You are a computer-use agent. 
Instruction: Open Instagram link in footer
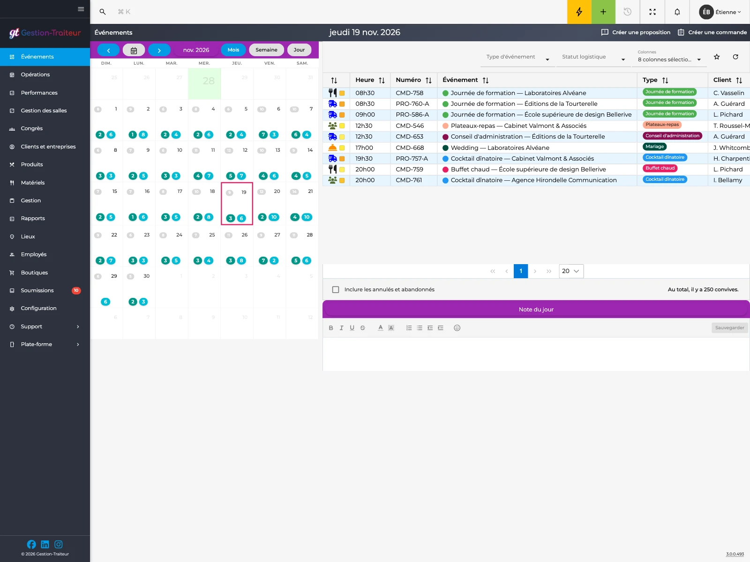[59, 544]
